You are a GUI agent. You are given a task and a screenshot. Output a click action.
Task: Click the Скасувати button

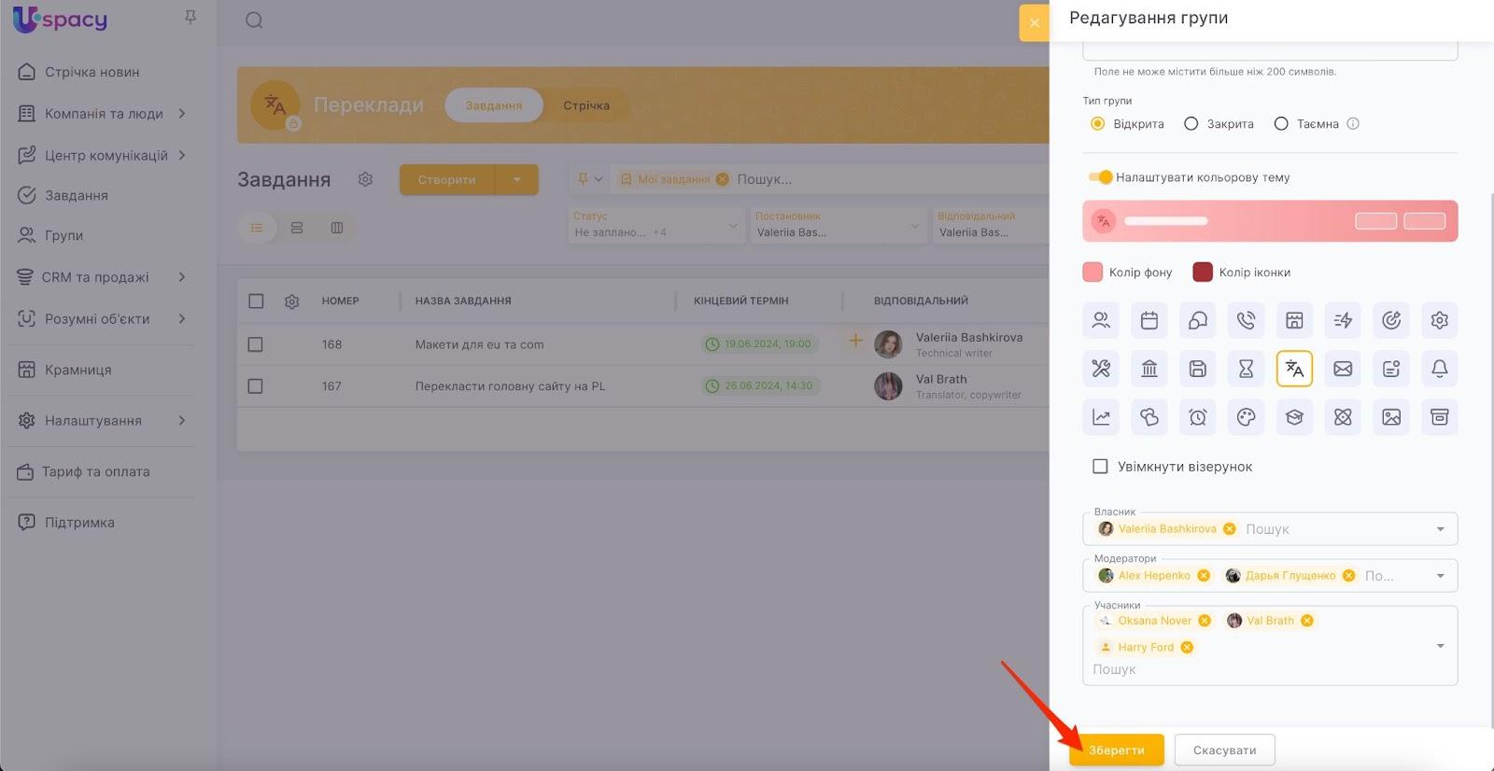(1224, 750)
